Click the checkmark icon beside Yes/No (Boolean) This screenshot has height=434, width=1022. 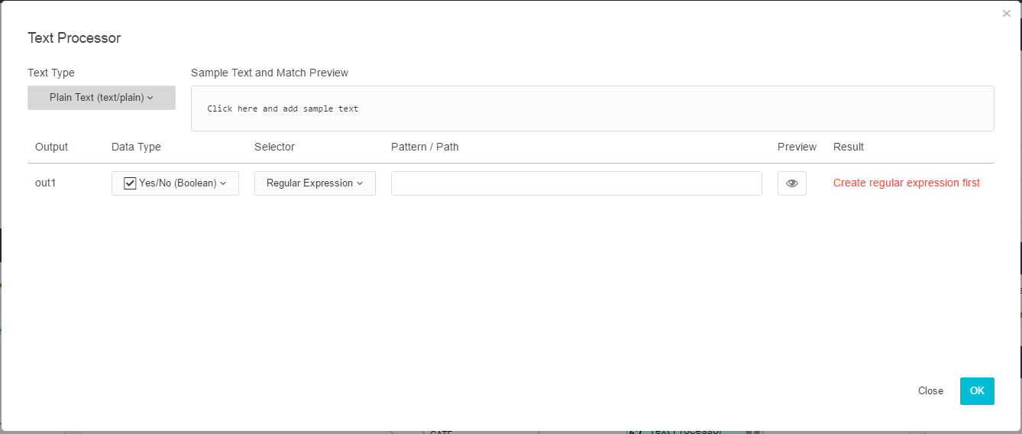[130, 183]
